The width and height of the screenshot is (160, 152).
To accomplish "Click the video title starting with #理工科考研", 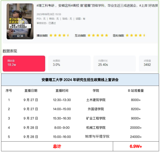I will (x=97, y=6).
